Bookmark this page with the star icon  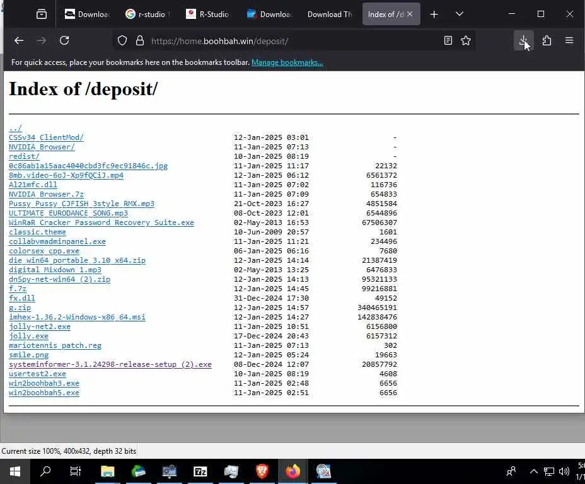coord(466,40)
